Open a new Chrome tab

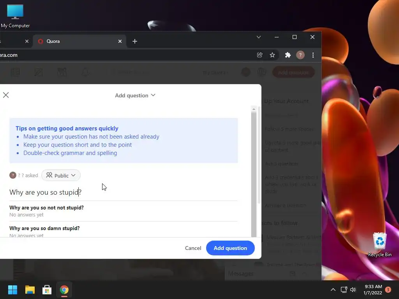point(135,41)
